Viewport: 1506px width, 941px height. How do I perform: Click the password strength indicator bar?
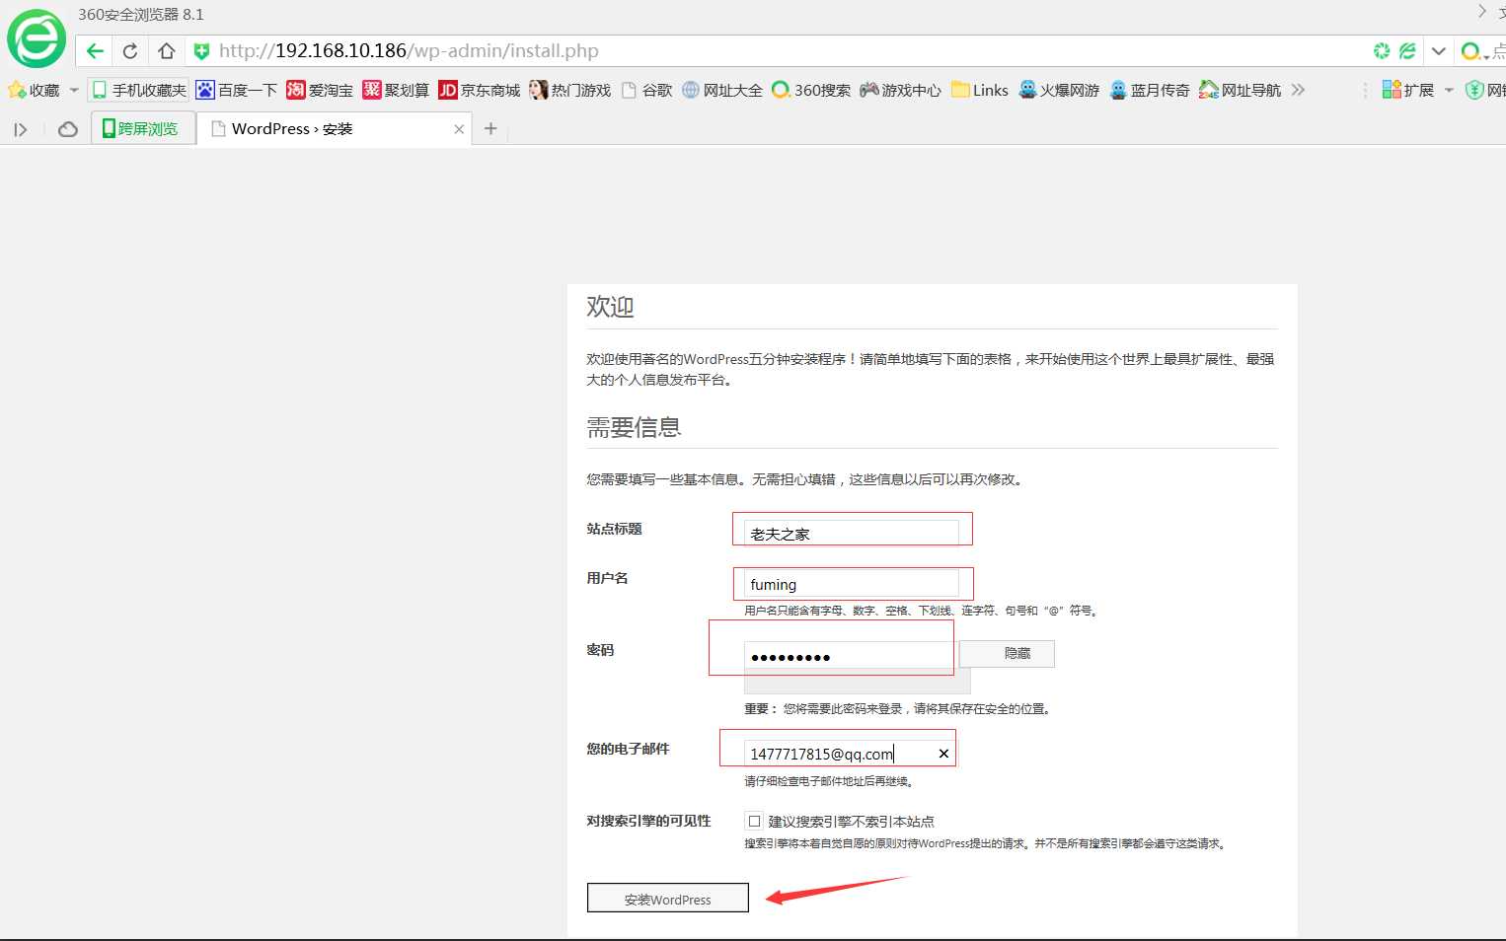858,682
